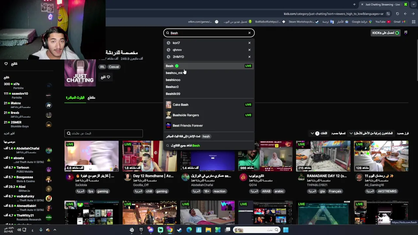Viewport: 418px width, 235px height.
Task: Open the live Besh channel suggestion
Action: pos(209,66)
